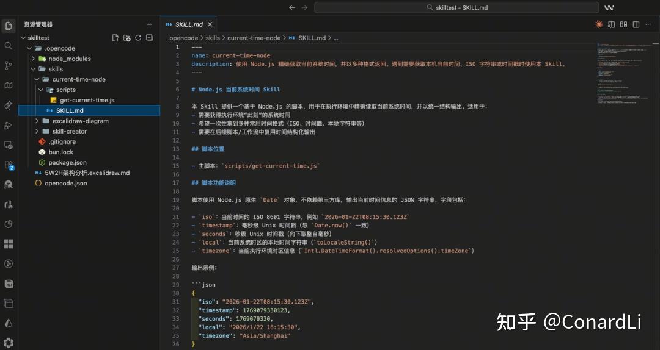The width and height of the screenshot is (660, 350).
Task: Open the Remote Explorer monitor icon
Action: click(8, 145)
